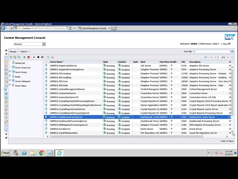Open the Help dropdown menu
This screenshot has height=179, width=238.
point(216,44)
